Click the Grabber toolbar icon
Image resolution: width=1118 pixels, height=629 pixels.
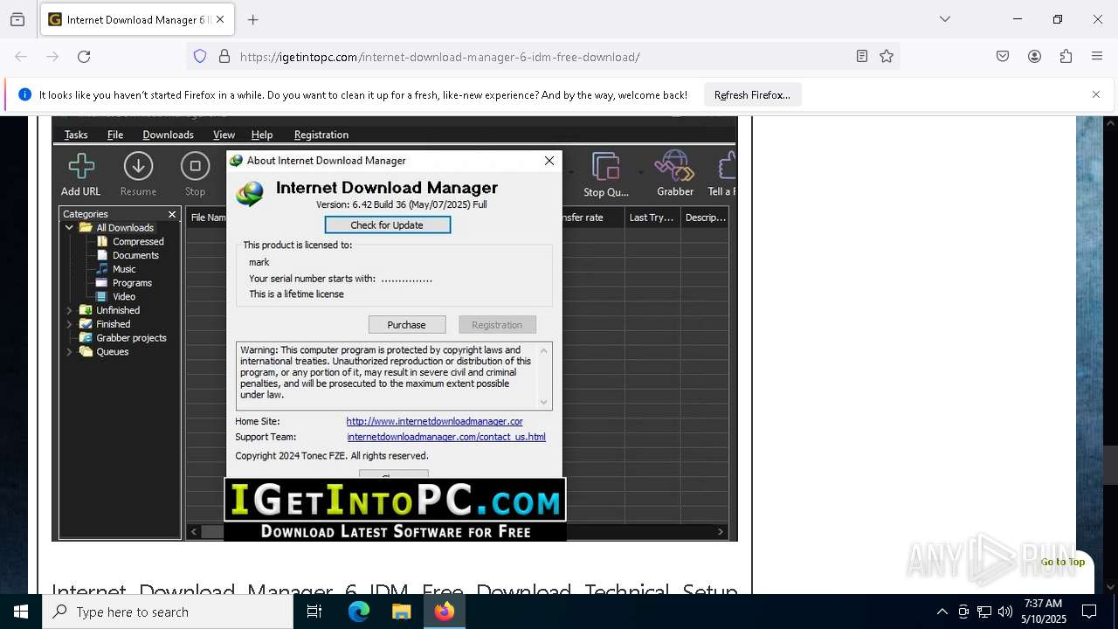675,174
